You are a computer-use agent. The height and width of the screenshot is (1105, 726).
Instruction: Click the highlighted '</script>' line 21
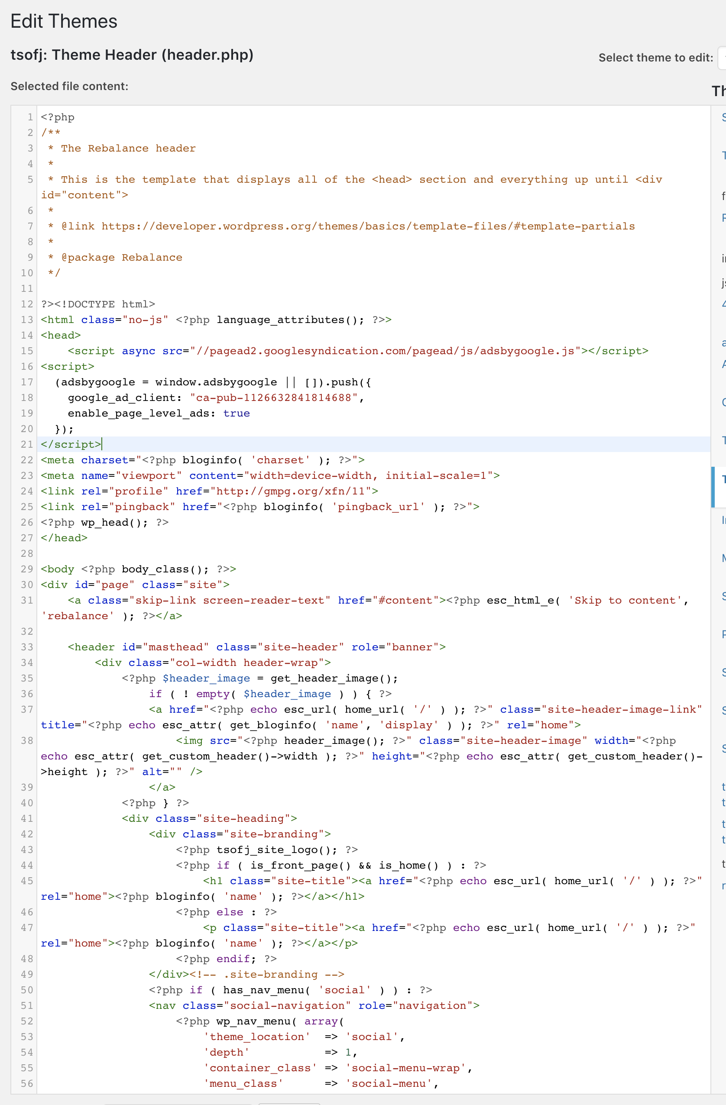click(71, 444)
